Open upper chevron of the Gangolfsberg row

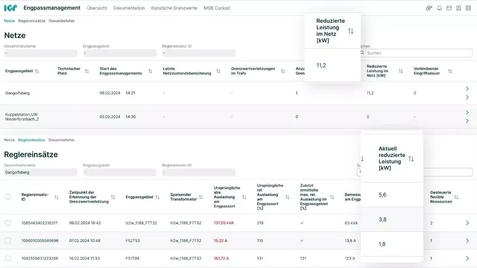(x=467, y=88)
